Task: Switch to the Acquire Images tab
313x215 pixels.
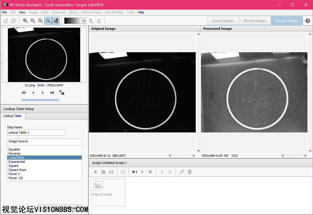Action: click(x=223, y=21)
